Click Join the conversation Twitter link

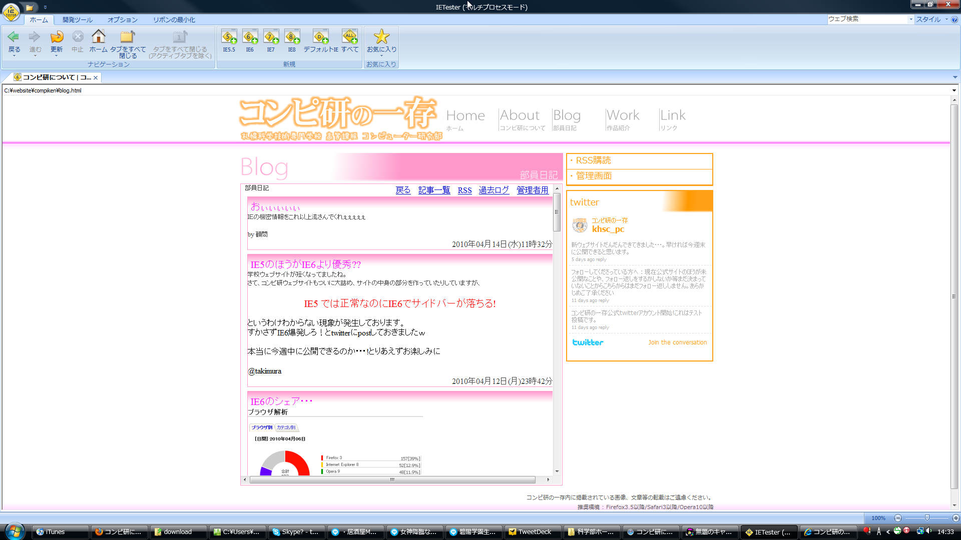point(677,342)
